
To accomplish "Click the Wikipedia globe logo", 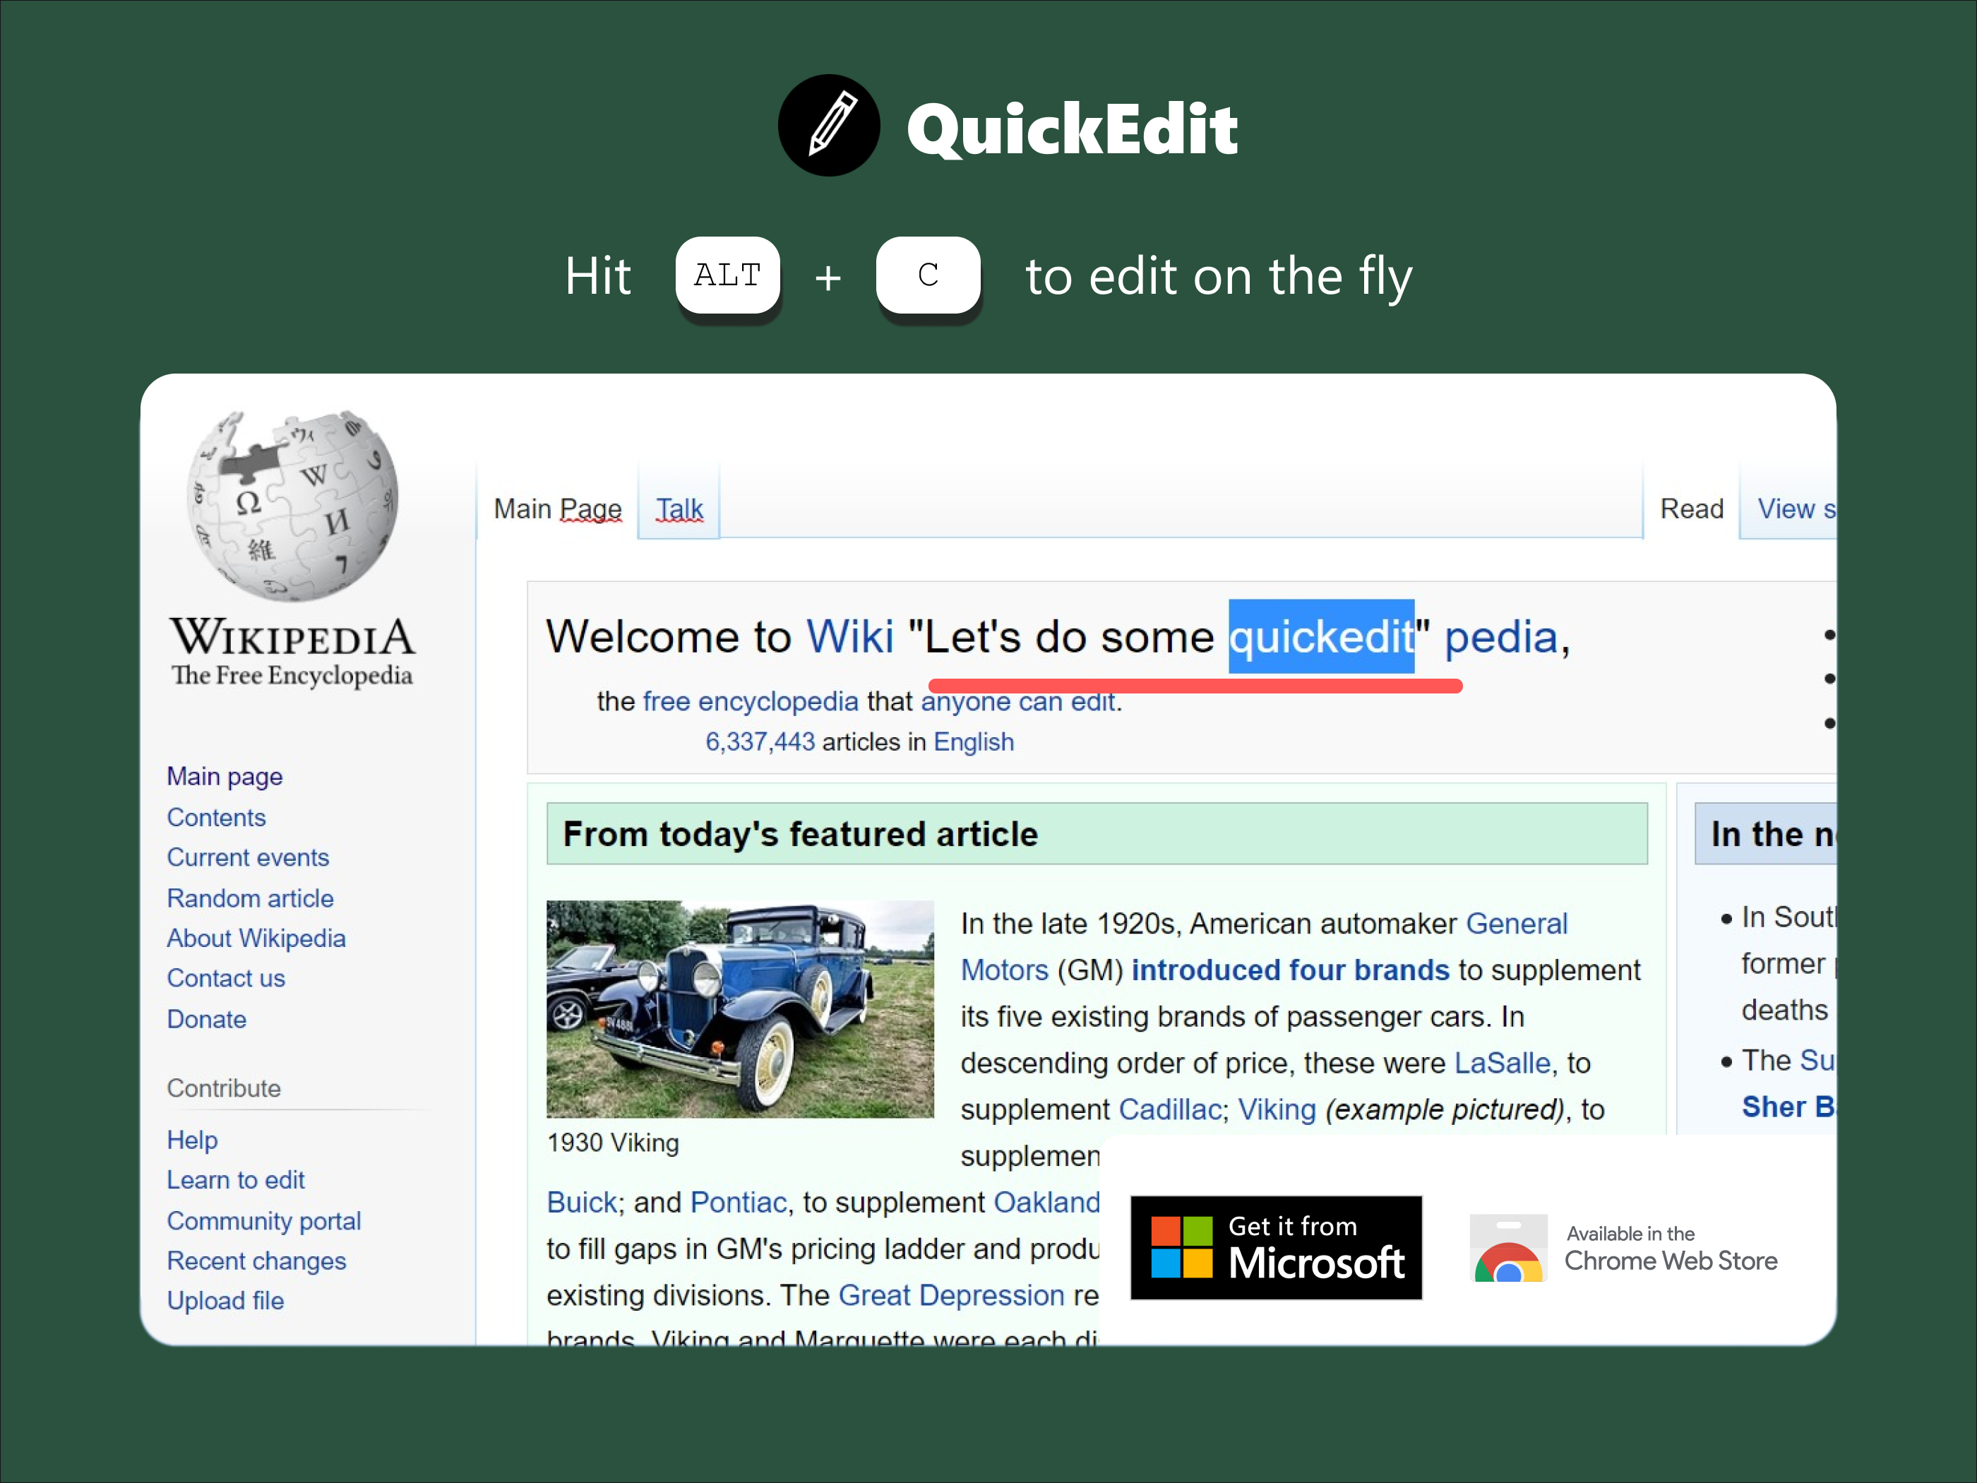I will 292,505.
